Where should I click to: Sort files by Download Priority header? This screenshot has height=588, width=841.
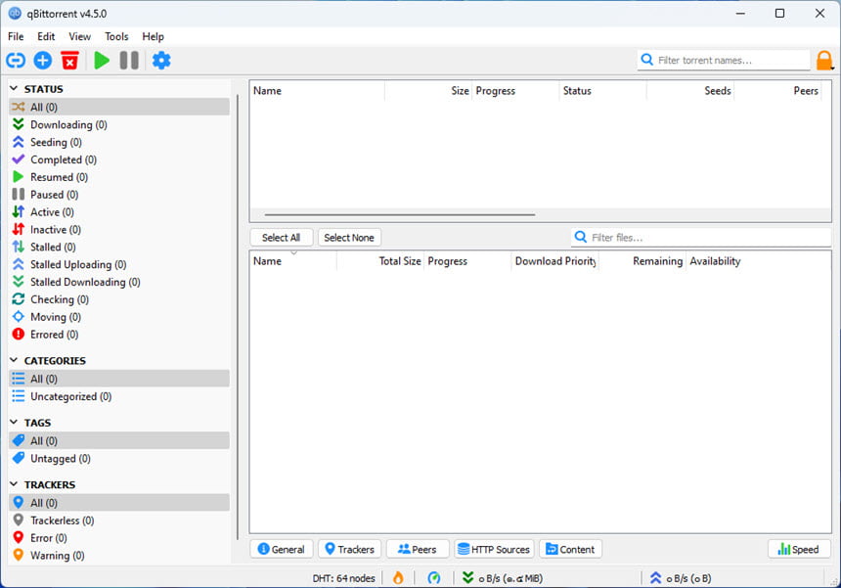(554, 261)
